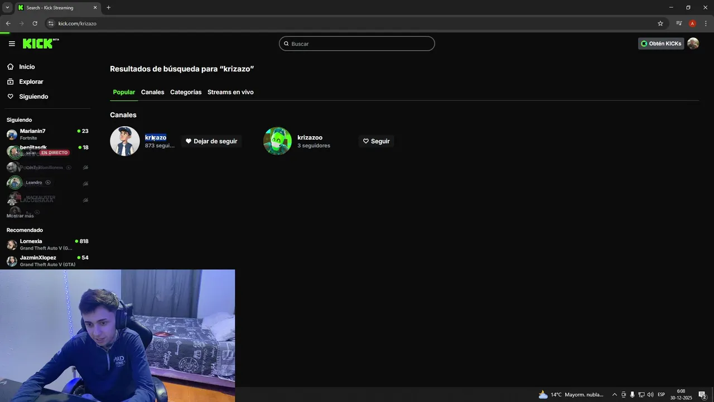Viewport: 714px width, 402px height.
Task: Open Siguiendo in sidebar
Action: point(33,97)
